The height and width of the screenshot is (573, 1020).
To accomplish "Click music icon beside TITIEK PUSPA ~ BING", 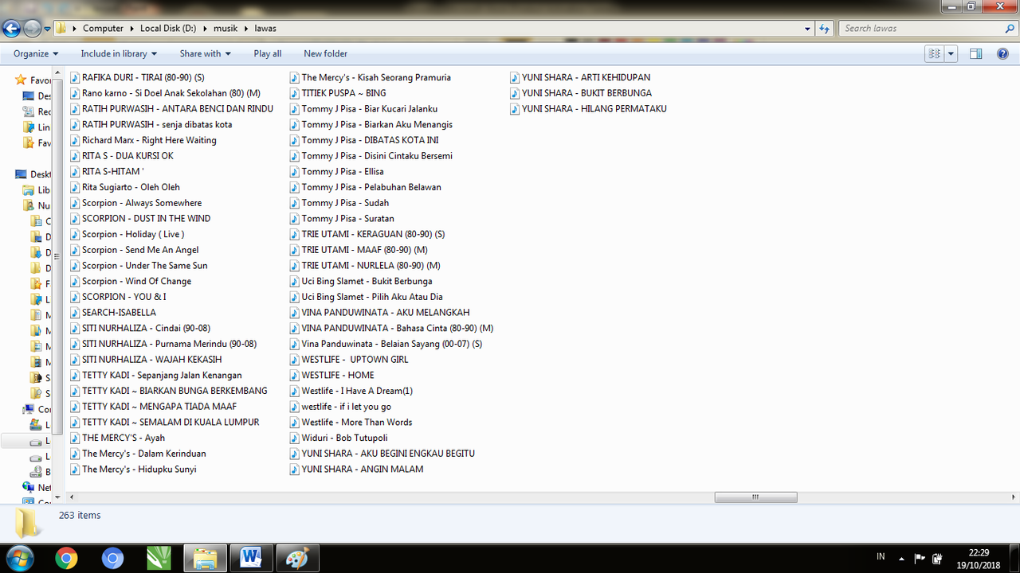I will [x=295, y=93].
